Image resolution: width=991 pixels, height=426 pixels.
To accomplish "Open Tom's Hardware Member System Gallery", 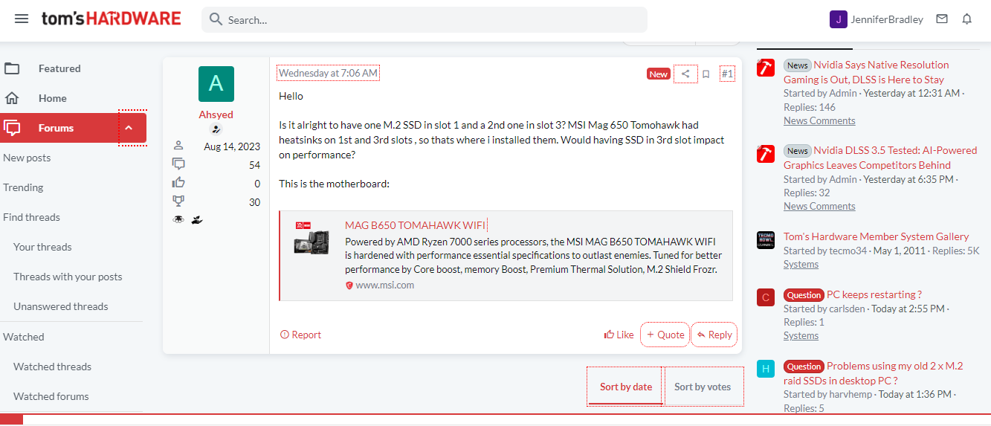I will tap(877, 236).
